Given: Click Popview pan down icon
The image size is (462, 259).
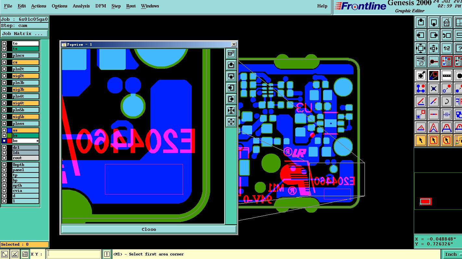Looking at the screenshot, I should click(x=231, y=77).
